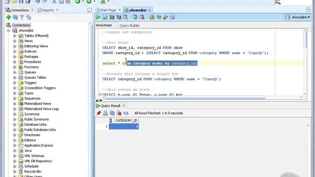315x177 pixels.
Task: Click the CATEGORY_ID column header
Action: tap(126, 120)
